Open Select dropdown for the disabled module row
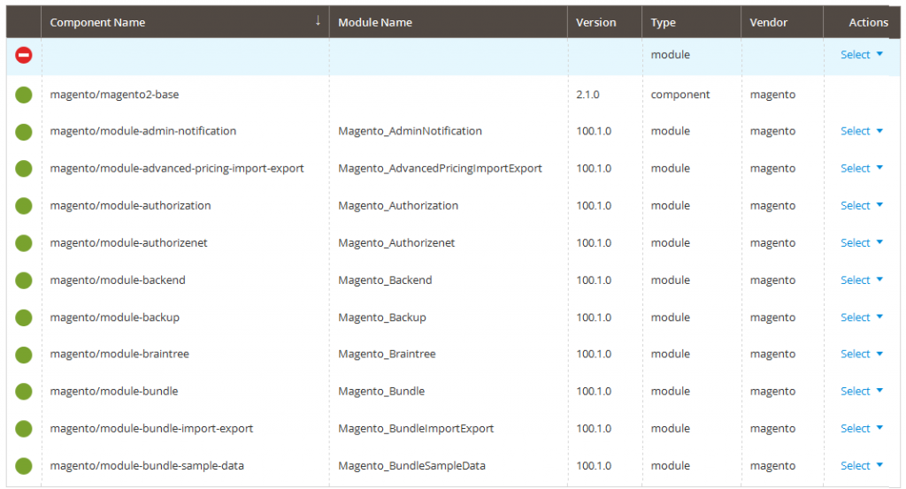The height and width of the screenshot is (489, 906). click(862, 55)
